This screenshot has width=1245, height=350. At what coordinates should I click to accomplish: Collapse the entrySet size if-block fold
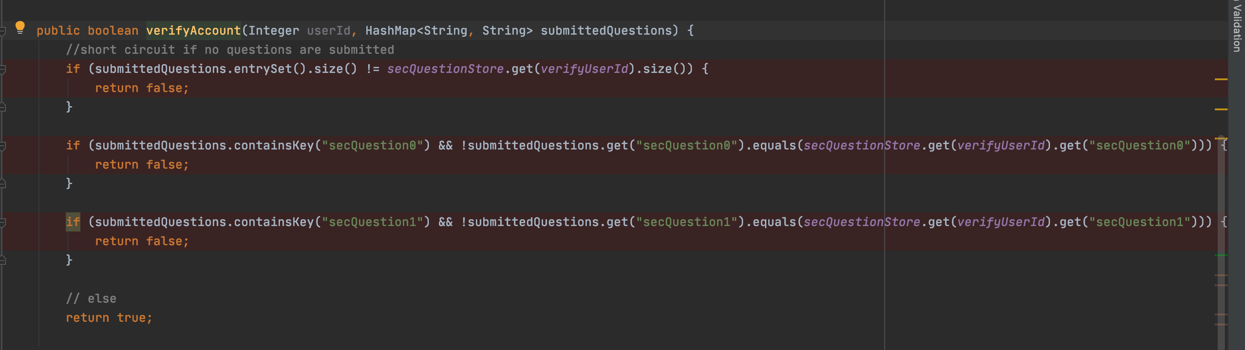coord(2,69)
